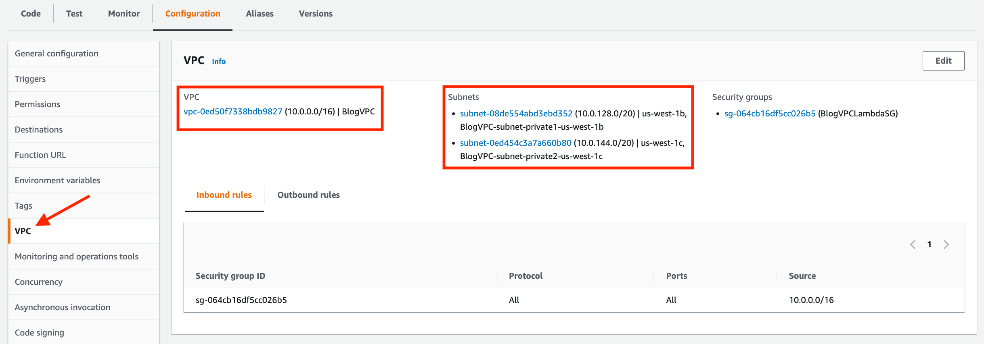Switch to the Aliases tab
Screen dimensions: 984x344
point(260,13)
